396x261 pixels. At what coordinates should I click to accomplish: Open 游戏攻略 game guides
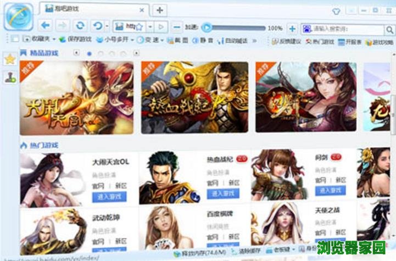point(380,42)
